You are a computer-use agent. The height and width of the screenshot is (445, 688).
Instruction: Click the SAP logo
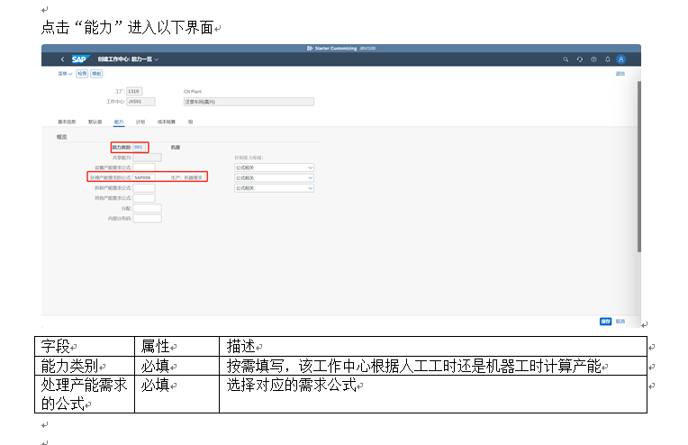click(79, 59)
